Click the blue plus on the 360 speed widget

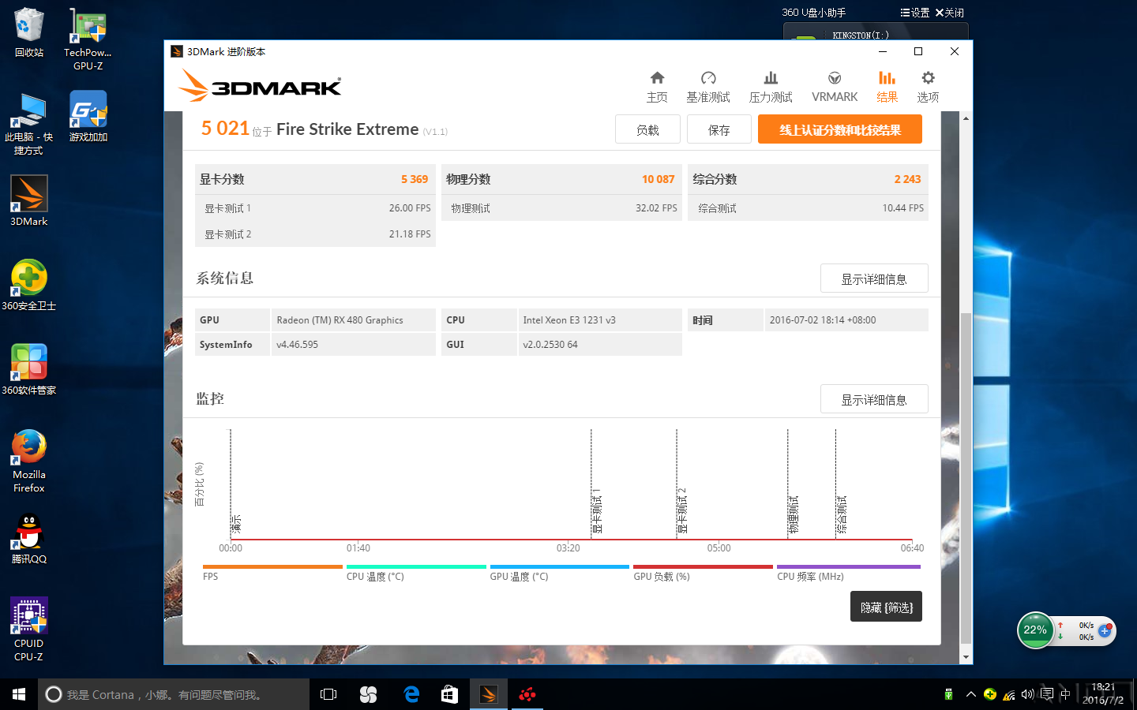[x=1105, y=630]
